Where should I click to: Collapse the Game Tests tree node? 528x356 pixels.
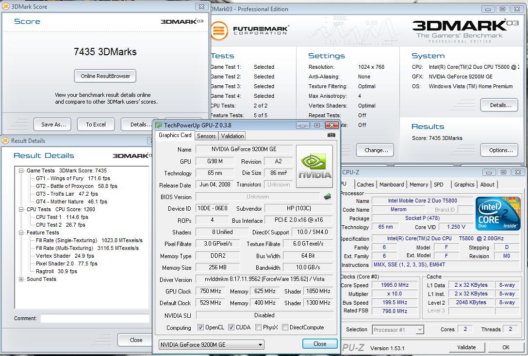pyautogui.click(x=21, y=171)
